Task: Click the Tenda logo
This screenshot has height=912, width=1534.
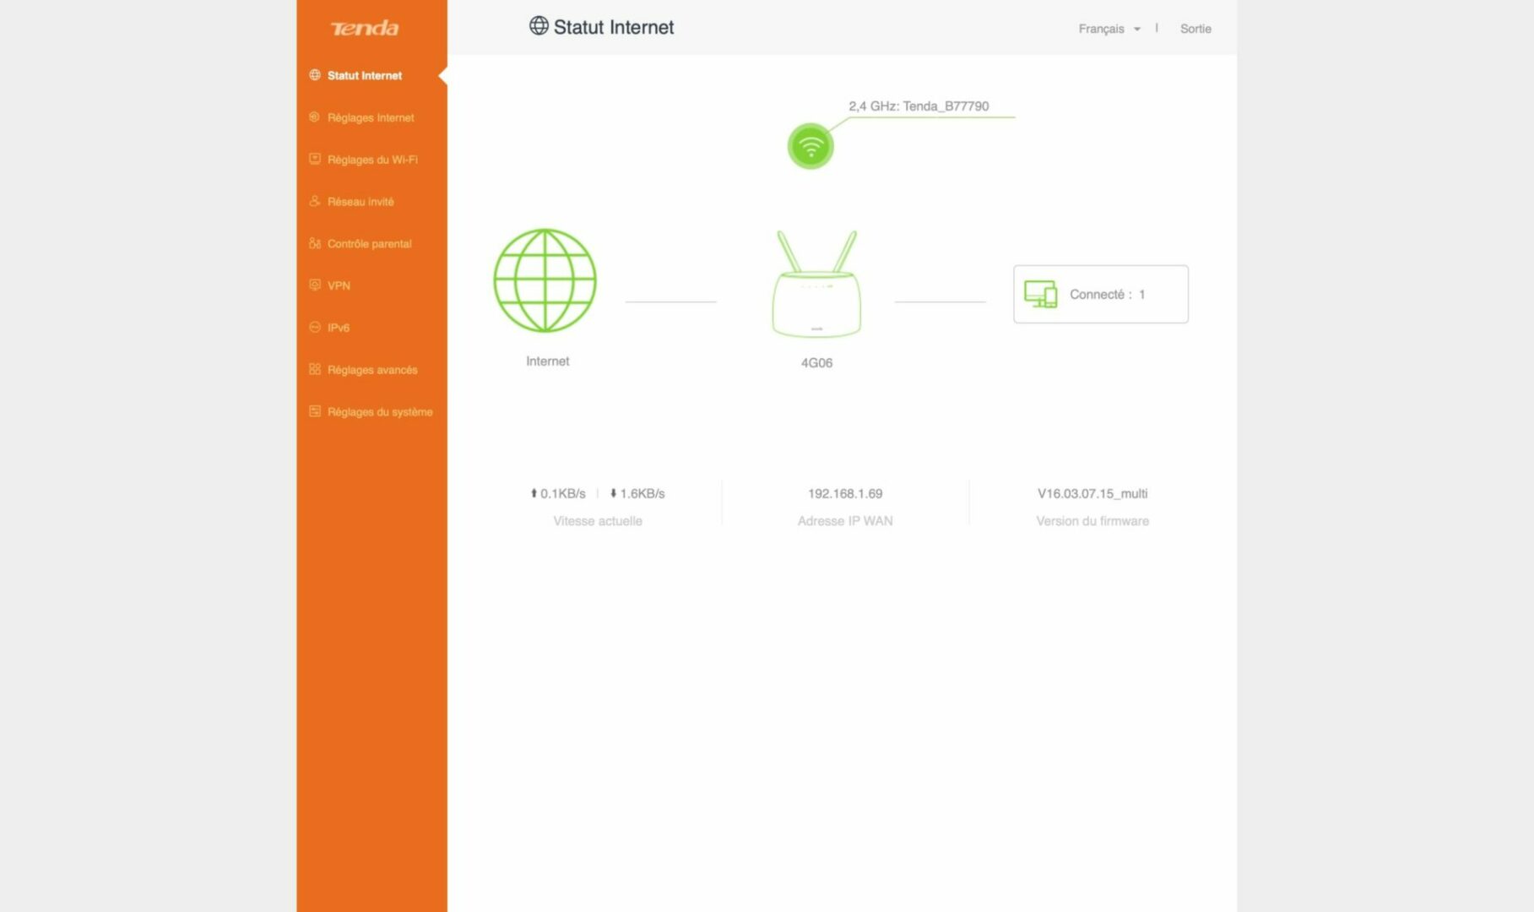Action: point(365,29)
